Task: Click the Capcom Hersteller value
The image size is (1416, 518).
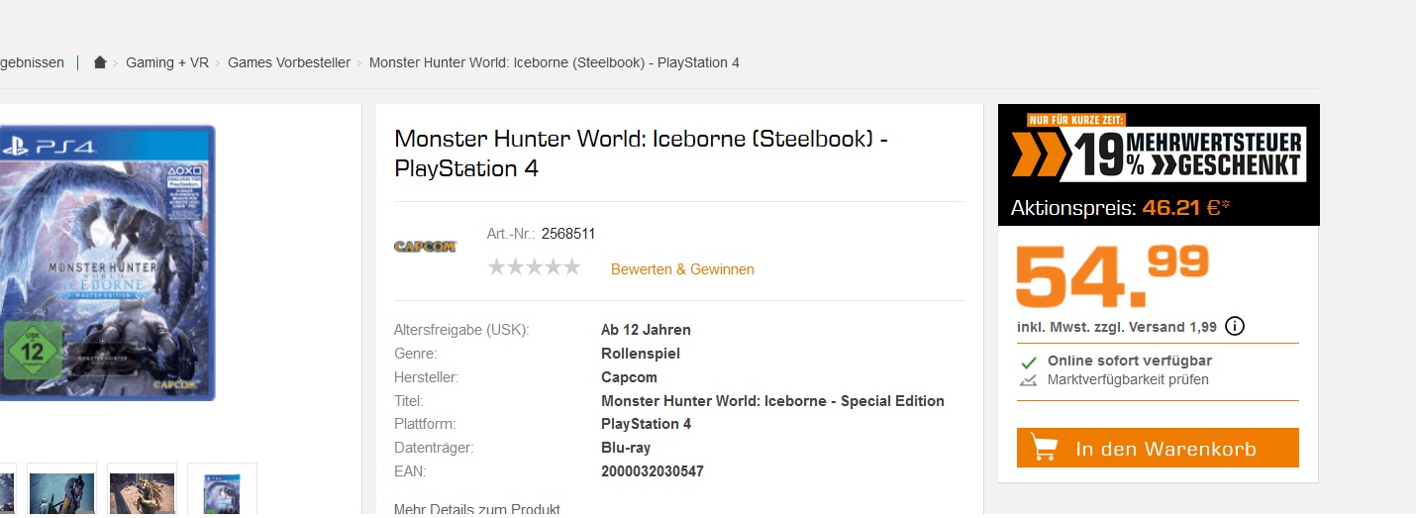Action: coord(629,377)
